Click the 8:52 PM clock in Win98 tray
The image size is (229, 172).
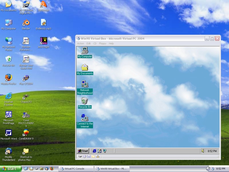(x=212, y=151)
